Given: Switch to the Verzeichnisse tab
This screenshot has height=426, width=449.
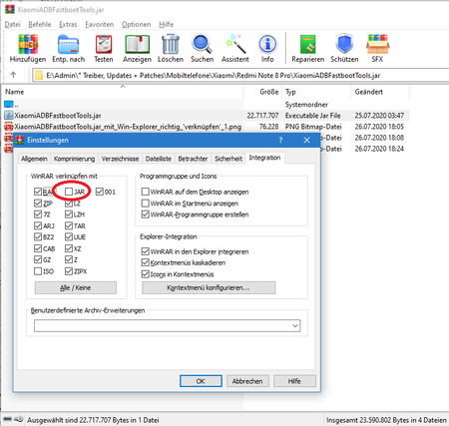Looking at the screenshot, I should click(x=120, y=159).
